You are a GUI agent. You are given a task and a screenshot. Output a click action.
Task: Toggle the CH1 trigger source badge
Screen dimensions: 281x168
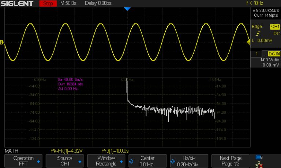[274, 27]
